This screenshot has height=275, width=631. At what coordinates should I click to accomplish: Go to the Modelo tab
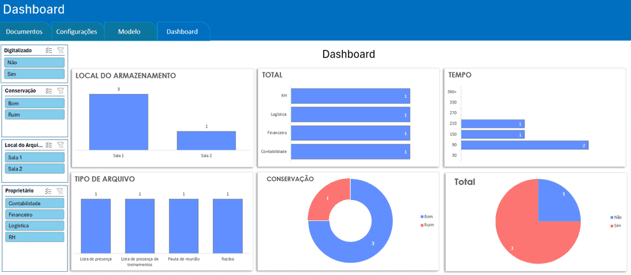(x=129, y=31)
